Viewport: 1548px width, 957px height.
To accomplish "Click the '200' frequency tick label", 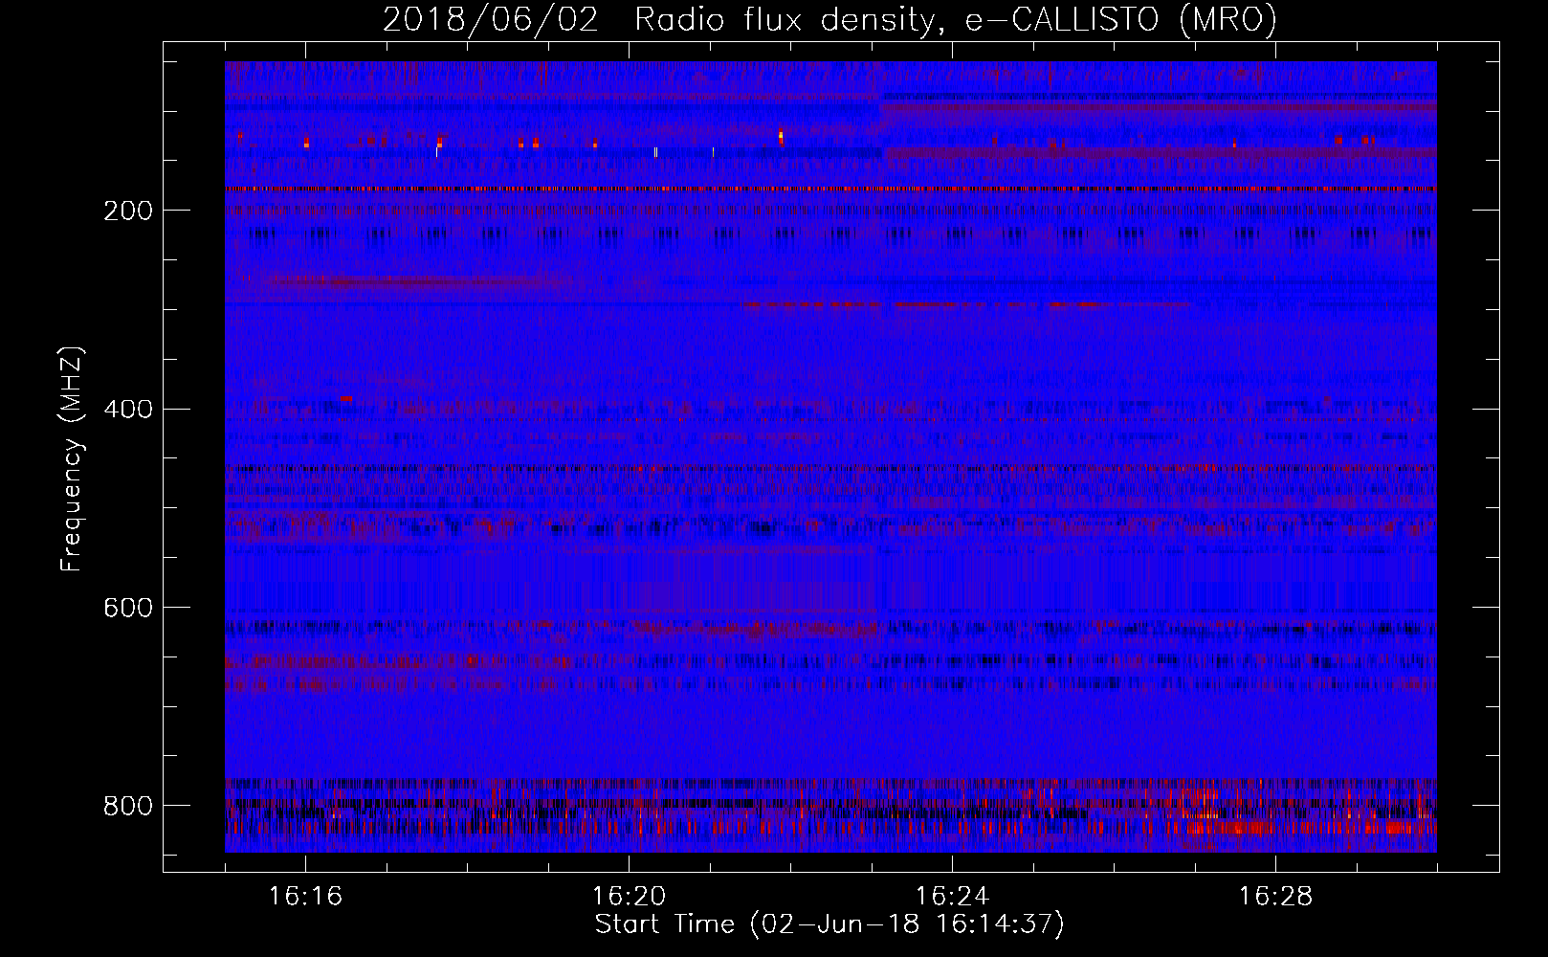I will tap(128, 211).
